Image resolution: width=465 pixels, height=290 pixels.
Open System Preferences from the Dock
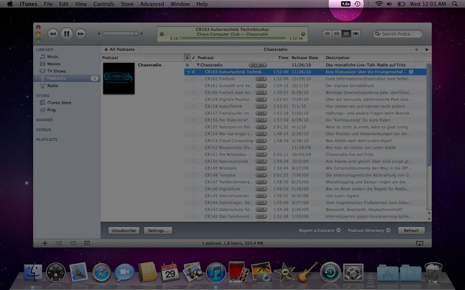[353, 273]
